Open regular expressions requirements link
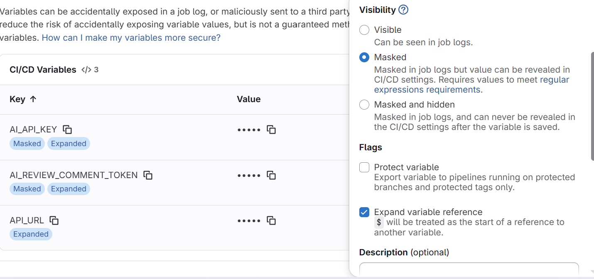Screen dimensions: 594x279 427,90
